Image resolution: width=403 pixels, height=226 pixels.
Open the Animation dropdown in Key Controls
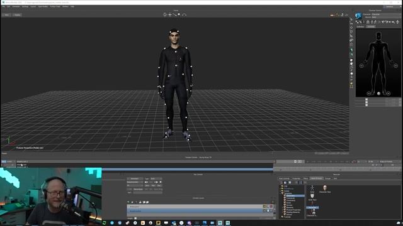[x=135, y=178]
